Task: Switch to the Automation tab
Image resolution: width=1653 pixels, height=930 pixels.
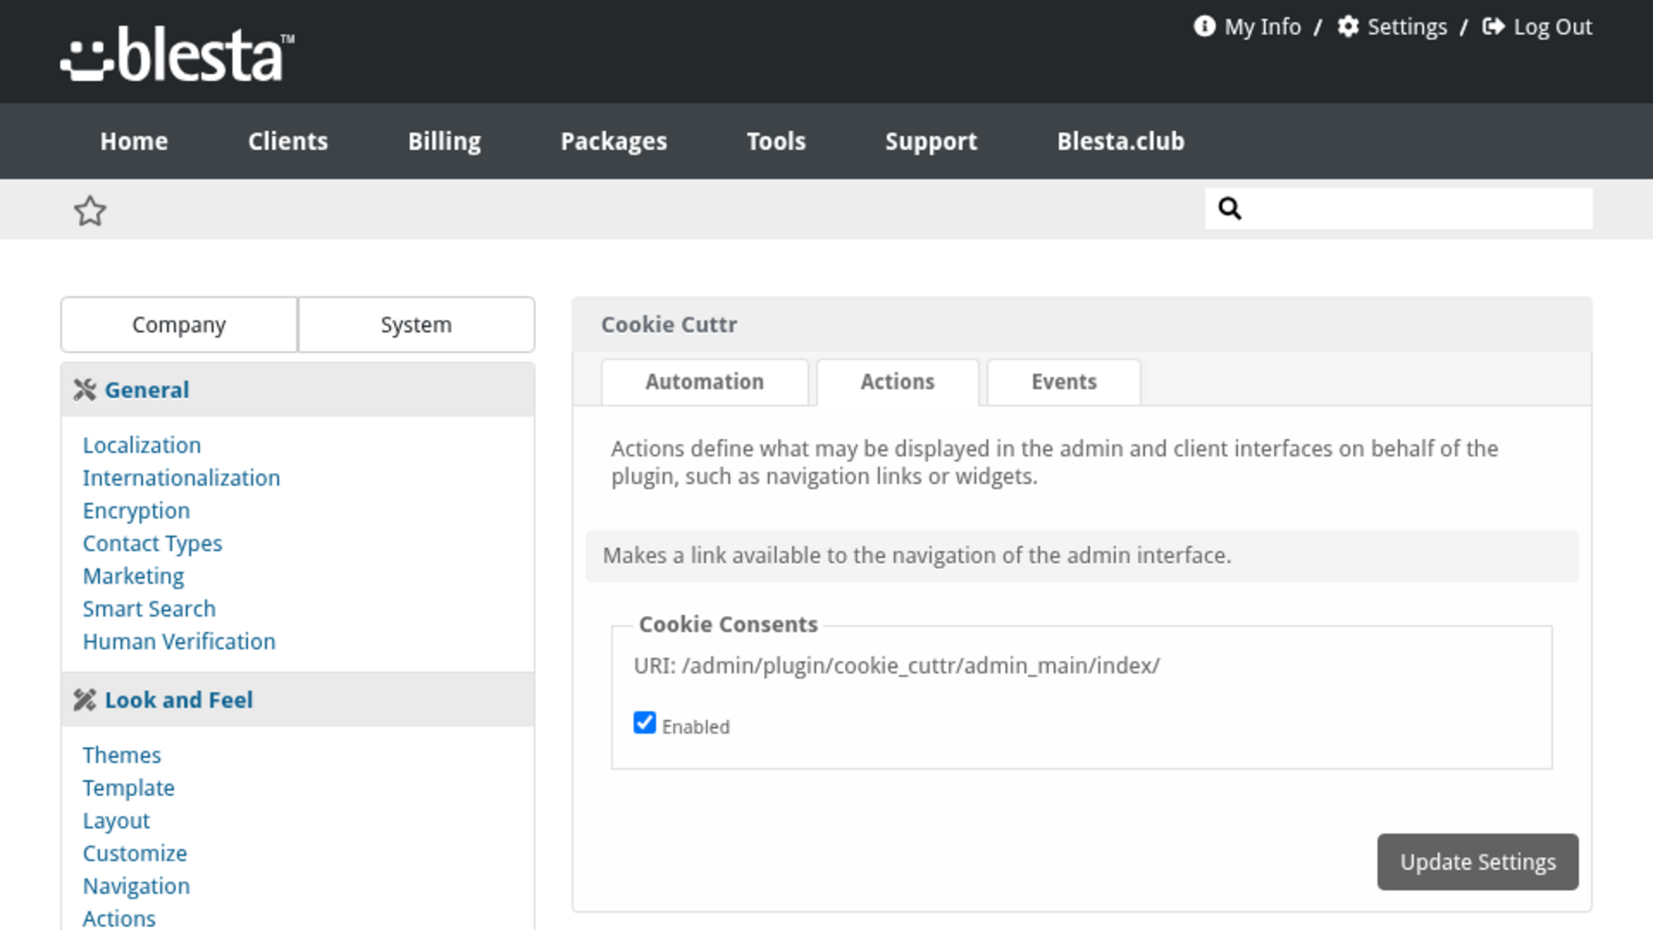Action: pos(704,381)
